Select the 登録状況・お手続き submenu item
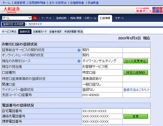 13,24
